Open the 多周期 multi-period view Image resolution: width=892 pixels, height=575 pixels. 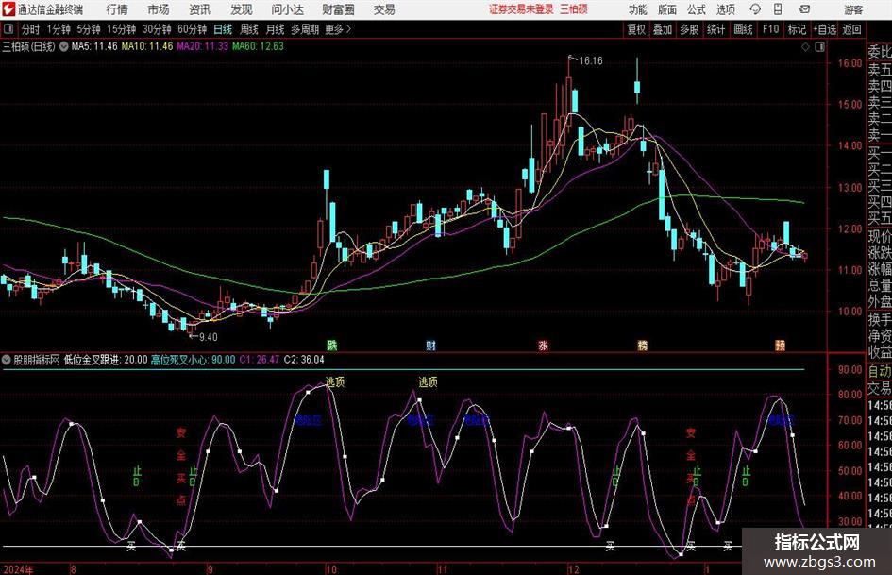305,29
